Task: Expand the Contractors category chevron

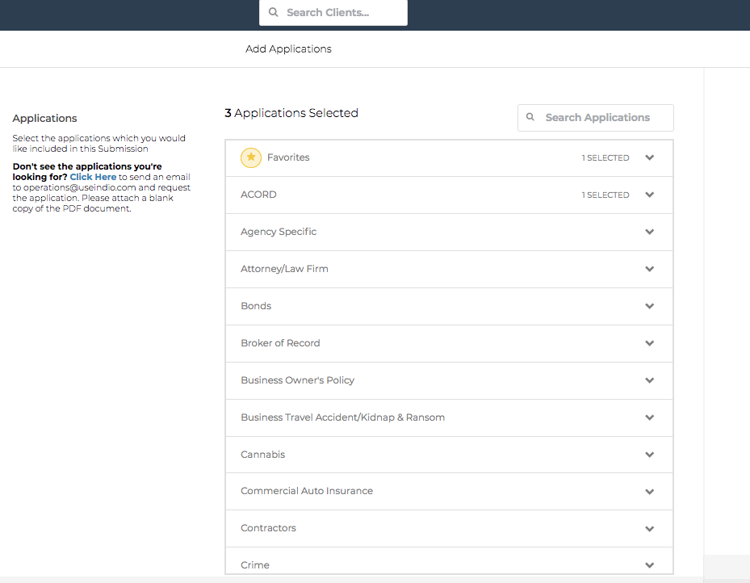Action: (650, 529)
